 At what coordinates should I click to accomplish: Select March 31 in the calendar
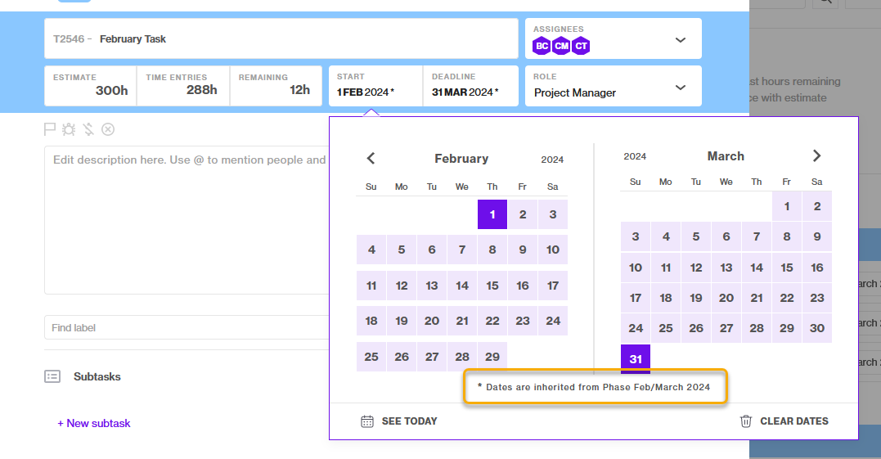tap(636, 359)
